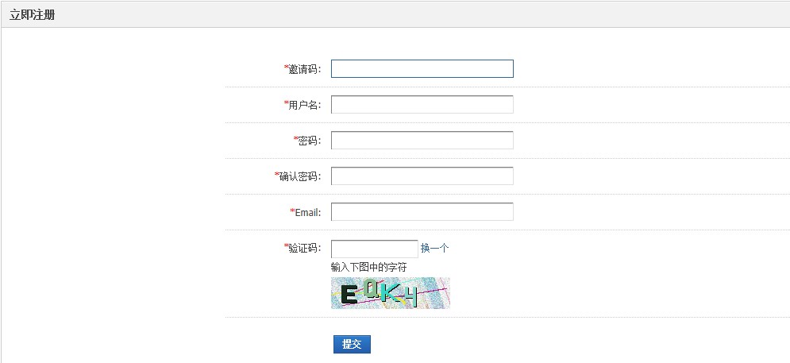Click the Email label text

coord(308,212)
